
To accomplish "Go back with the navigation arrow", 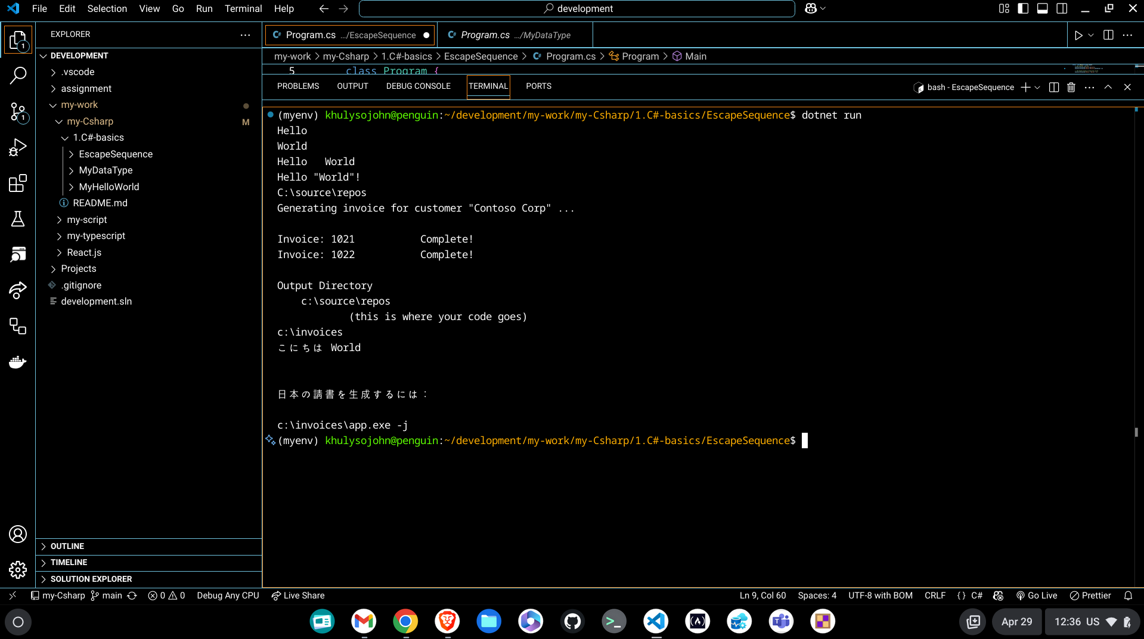I will (x=324, y=8).
